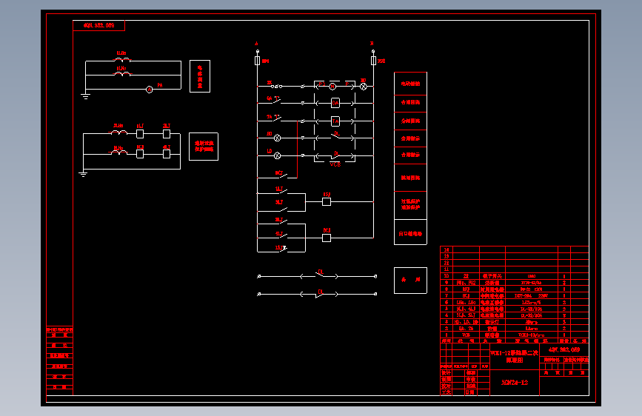
Task: Click the 出口继电器 legend cell
Action: point(410,232)
